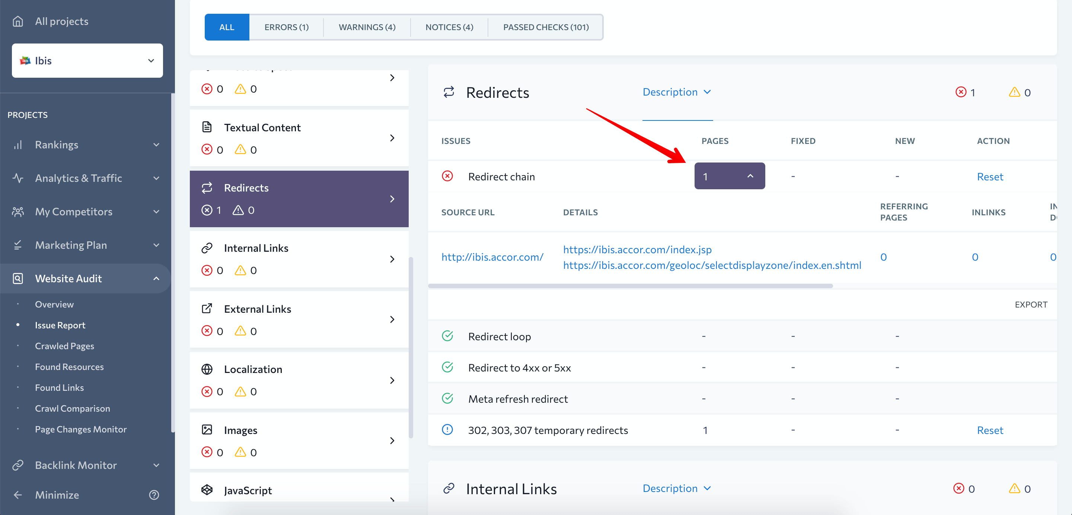Expand the Rankings menu chevron
1072x515 pixels.
pos(156,145)
